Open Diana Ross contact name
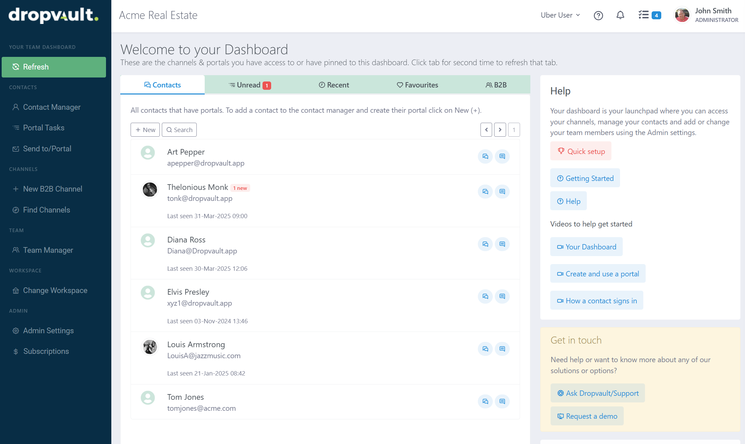This screenshot has width=745, height=444. coord(186,240)
